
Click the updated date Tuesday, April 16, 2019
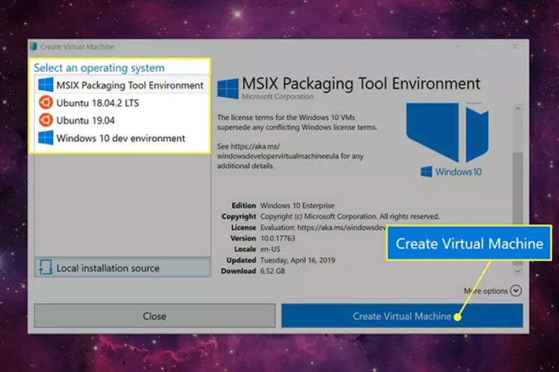click(298, 260)
